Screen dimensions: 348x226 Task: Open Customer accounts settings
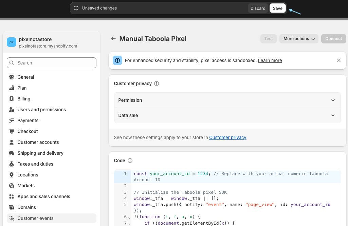coord(52,143)
